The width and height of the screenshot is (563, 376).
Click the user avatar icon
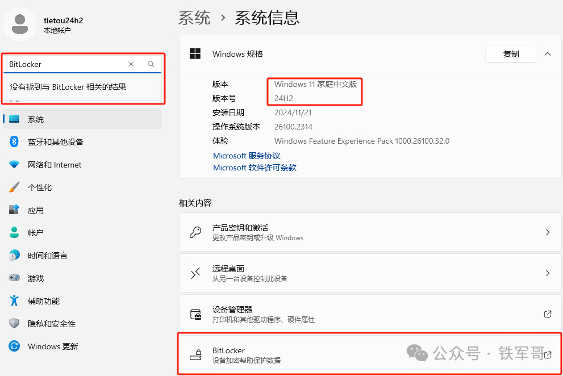pos(20,24)
